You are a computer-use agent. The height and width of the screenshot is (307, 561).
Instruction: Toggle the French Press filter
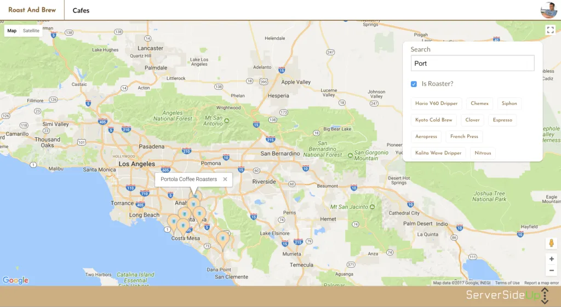pos(464,136)
